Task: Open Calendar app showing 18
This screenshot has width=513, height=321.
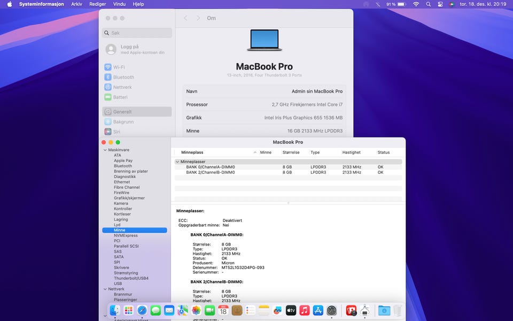Action: click(223, 310)
